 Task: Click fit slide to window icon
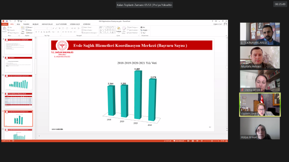pos(226,141)
